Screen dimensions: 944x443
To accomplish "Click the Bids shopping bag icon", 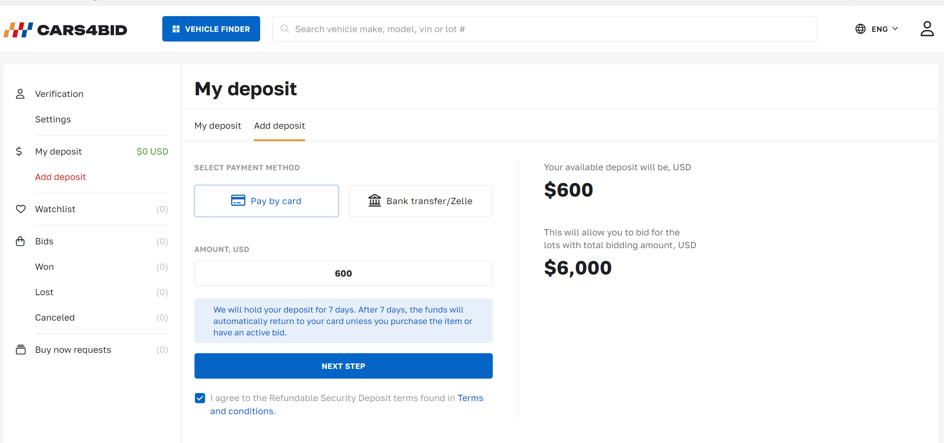I will [20, 241].
